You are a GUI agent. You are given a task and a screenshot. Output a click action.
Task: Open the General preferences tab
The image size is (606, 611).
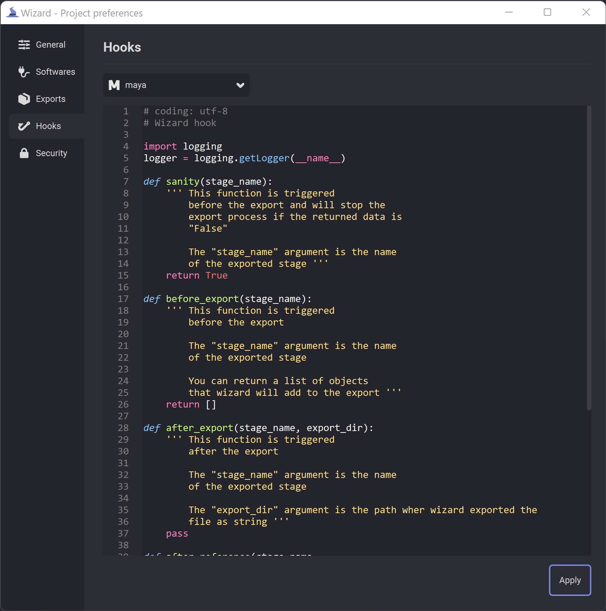point(46,45)
